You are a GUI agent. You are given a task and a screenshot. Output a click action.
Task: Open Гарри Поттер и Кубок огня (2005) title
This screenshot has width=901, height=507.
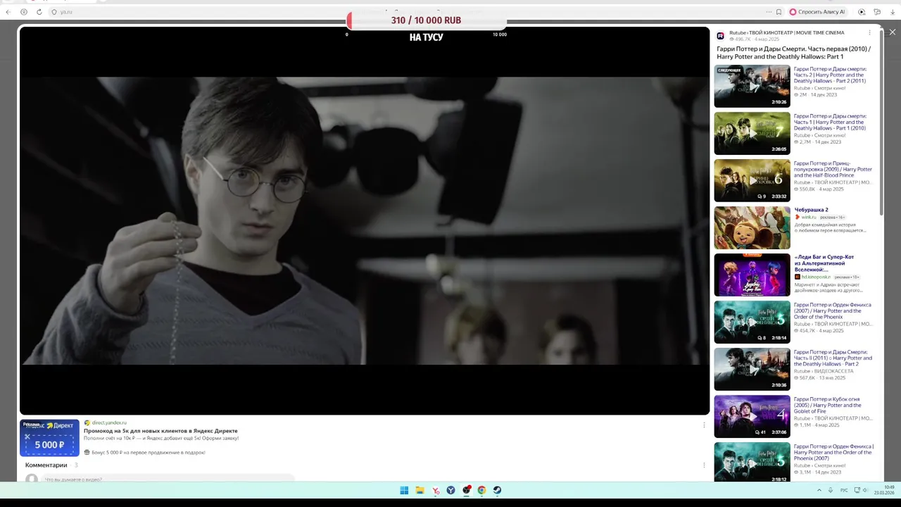pyautogui.click(x=828, y=406)
